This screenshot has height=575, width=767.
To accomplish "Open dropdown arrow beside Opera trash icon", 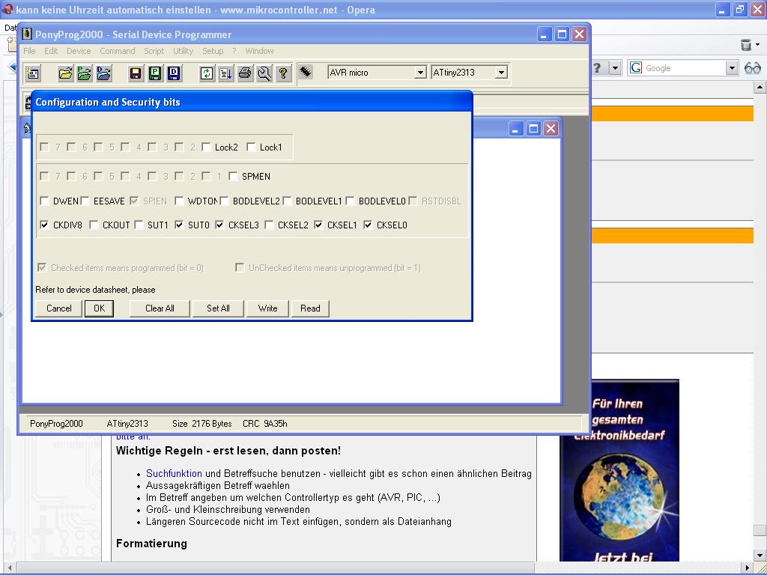I will point(758,45).
